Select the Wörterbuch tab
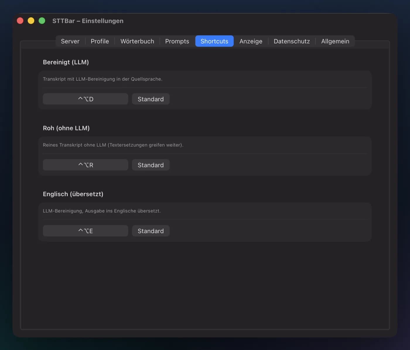The image size is (410, 350). tap(137, 41)
